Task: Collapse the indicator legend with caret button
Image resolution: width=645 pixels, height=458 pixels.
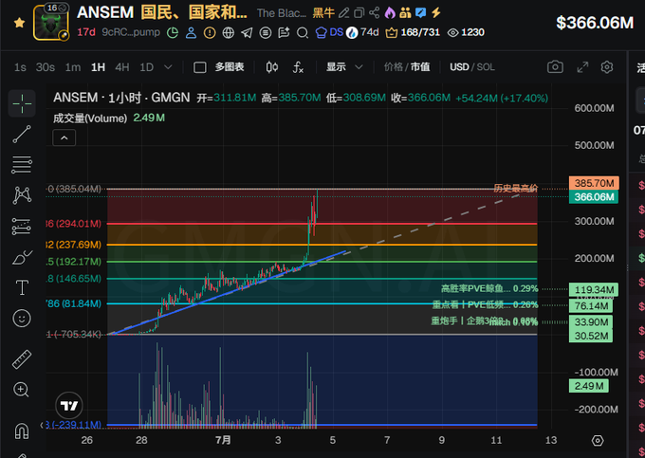Action: tap(64, 138)
